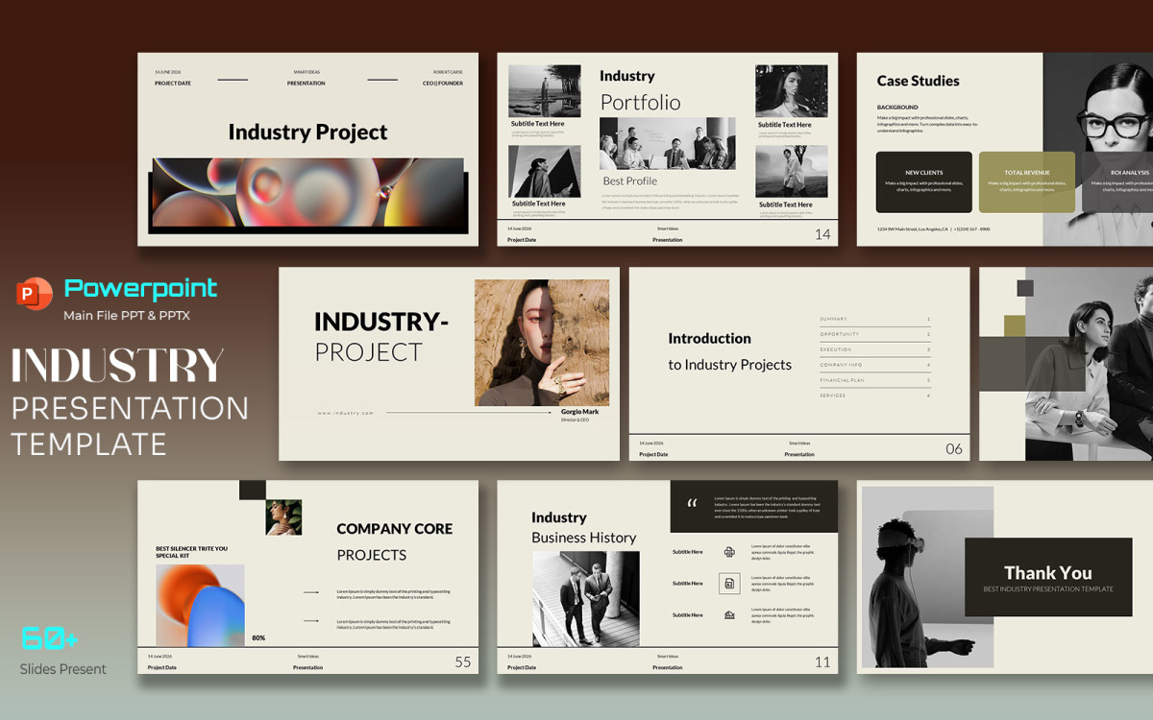Click the www.industry.com link text
Screen dimensions: 1153x720
pyautogui.click(x=345, y=413)
